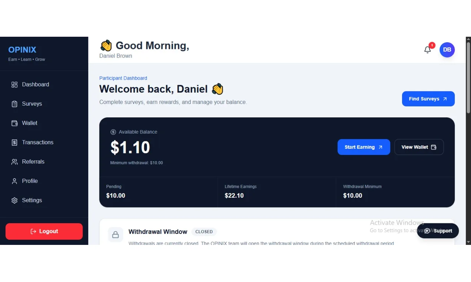Screen dimensions: 471x282
Task: Click the vertical scrollbar down arrow
Action: 468,242
